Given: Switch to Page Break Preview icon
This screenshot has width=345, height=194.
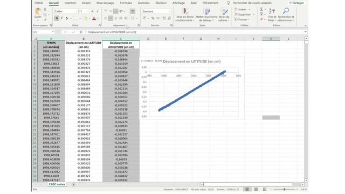Looking at the screenshot, I should click(265, 189).
